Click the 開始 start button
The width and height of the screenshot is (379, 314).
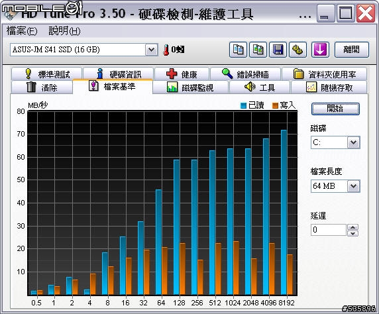coord(335,109)
